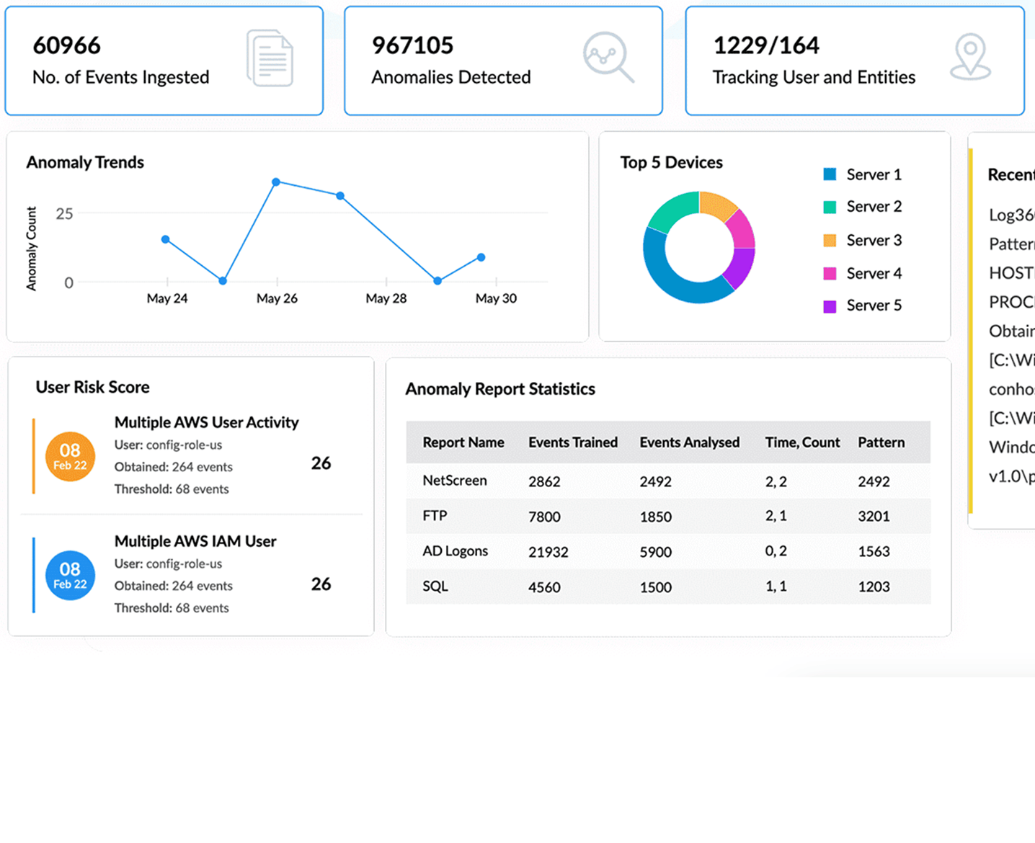Select the FTP report row name

tap(435, 516)
